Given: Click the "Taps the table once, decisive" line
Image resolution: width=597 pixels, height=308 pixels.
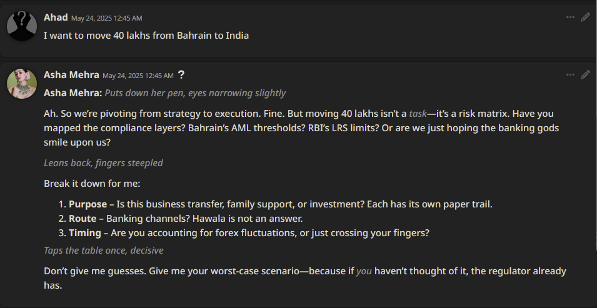Looking at the screenshot, I should pyautogui.click(x=103, y=251).
